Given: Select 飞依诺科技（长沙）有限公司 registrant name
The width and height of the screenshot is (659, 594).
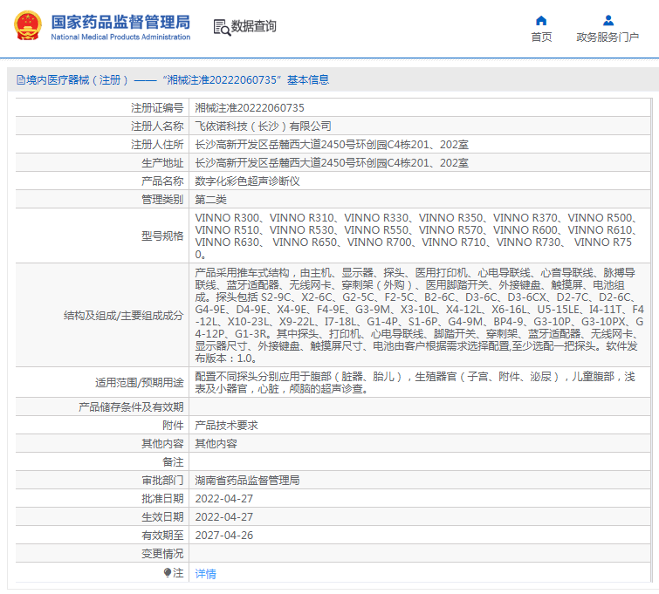Looking at the screenshot, I should click(263, 126).
